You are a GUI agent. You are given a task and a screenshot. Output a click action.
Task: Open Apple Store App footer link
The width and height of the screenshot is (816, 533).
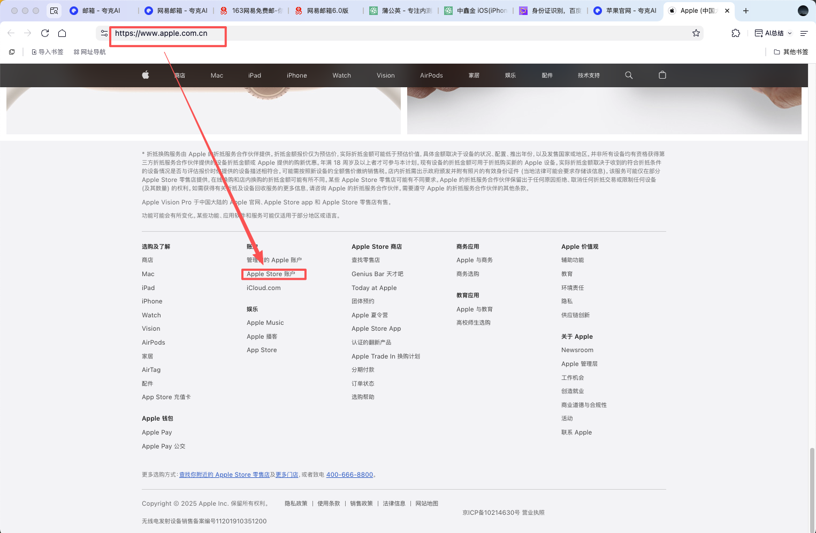376,329
